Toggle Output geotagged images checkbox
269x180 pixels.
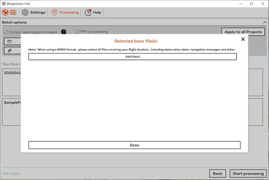pos(5,32)
